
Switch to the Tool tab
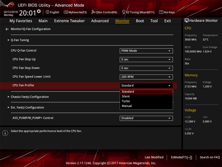pos(154,21)
